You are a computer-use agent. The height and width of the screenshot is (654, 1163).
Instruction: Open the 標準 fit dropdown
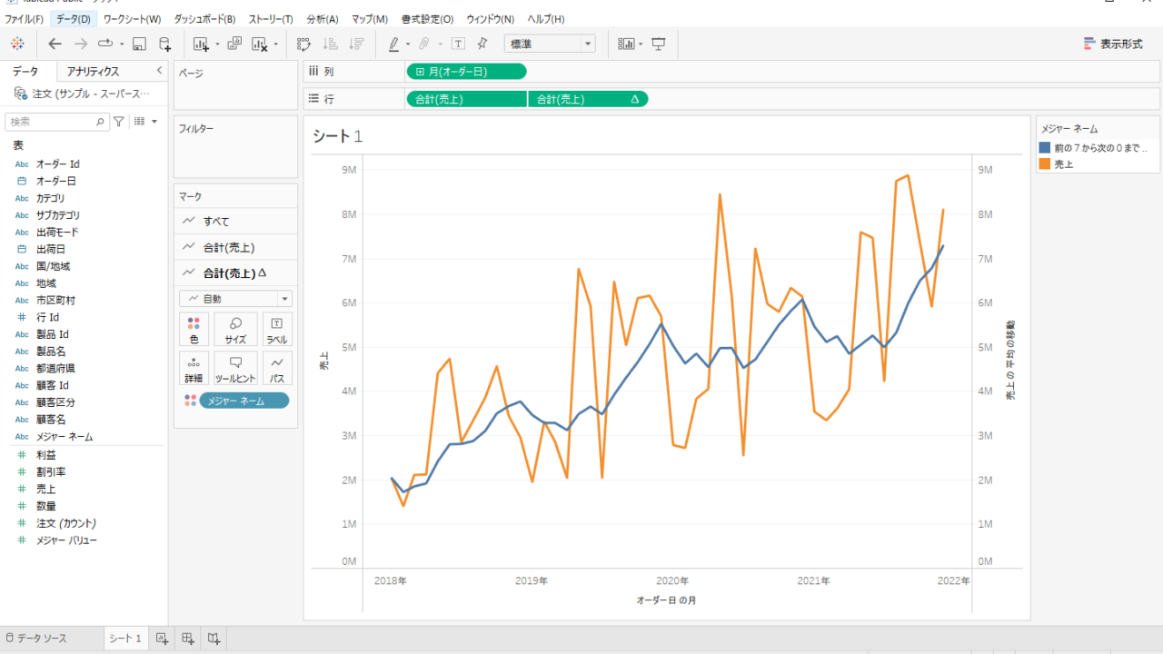[x=550, y=44]
